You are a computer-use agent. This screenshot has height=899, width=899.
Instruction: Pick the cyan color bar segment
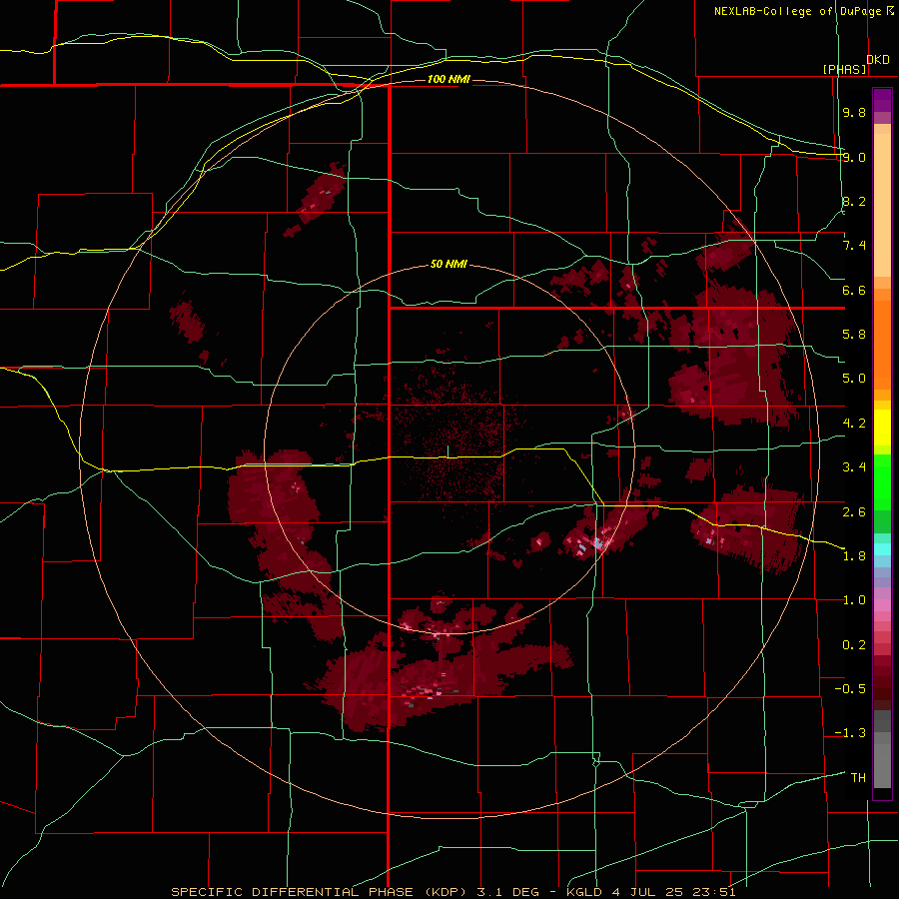[x=882, y=549]
